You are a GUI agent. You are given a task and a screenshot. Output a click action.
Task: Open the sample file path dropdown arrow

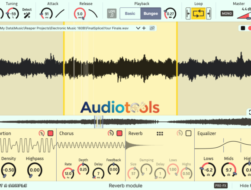click(138, 28)
